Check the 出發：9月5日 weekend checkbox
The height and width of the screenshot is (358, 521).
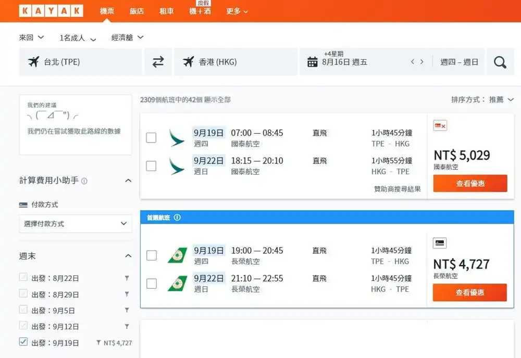coord(23,310)
